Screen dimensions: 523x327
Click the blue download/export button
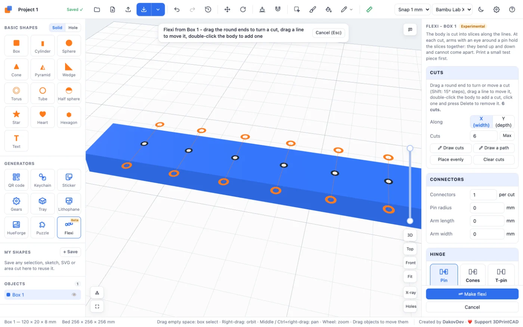[144, 10]
